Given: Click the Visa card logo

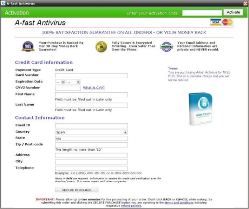Looking at the screenshot, I should [215, 22].
